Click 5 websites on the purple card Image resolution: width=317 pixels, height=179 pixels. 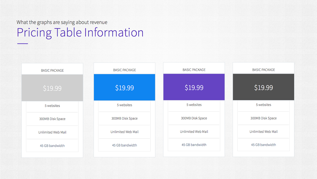(x=194, y=105)
